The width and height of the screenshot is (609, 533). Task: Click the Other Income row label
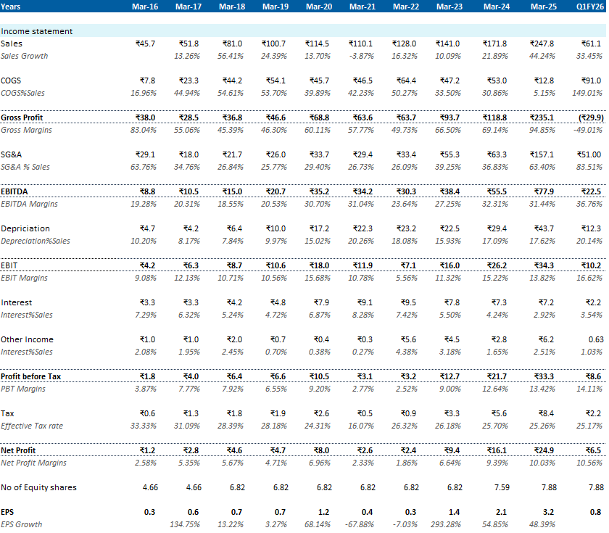click(x=28, y=339)
